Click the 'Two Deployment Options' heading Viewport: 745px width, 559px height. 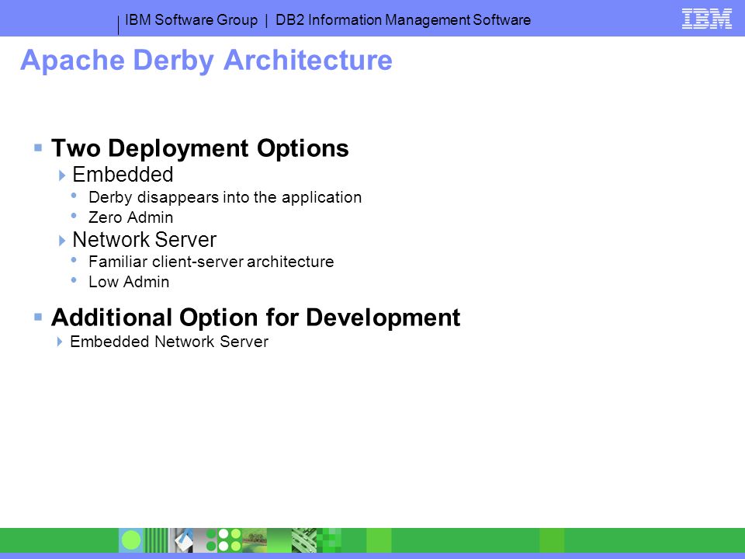200,148
